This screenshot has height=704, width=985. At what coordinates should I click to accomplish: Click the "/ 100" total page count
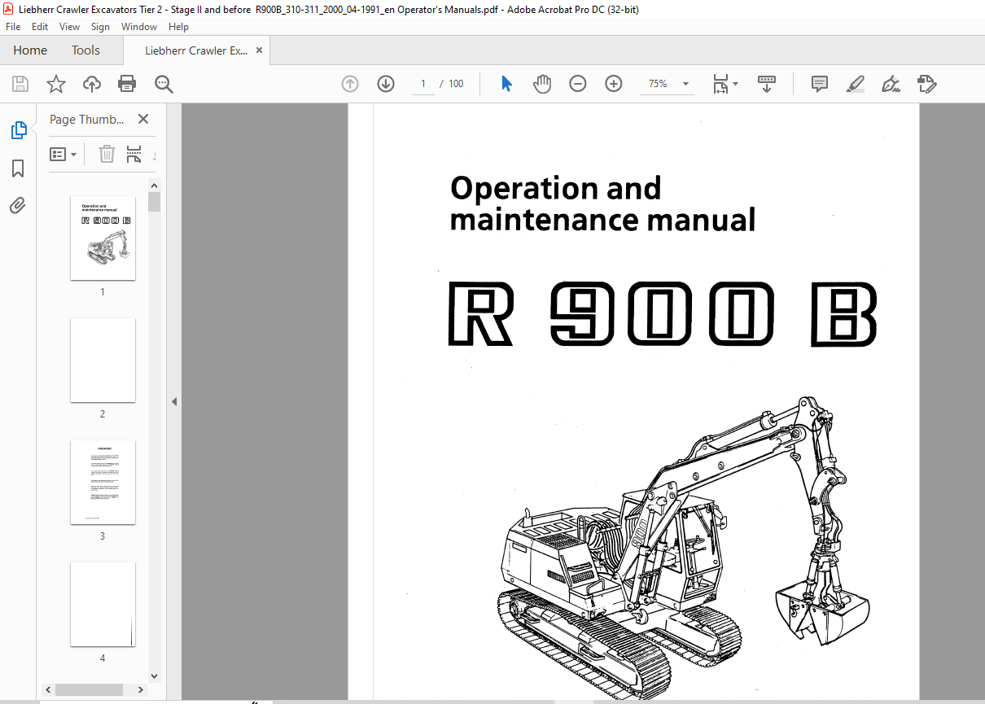451,84
